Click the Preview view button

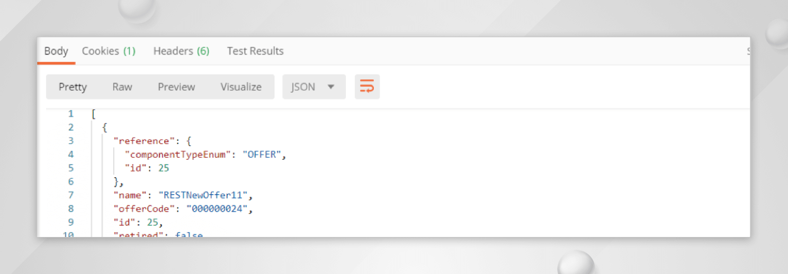point(176,87)
